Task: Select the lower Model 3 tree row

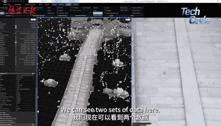Action: pyautogui.click(x=18, y=61)
